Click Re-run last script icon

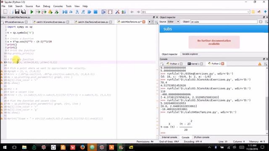pos(56,12)
